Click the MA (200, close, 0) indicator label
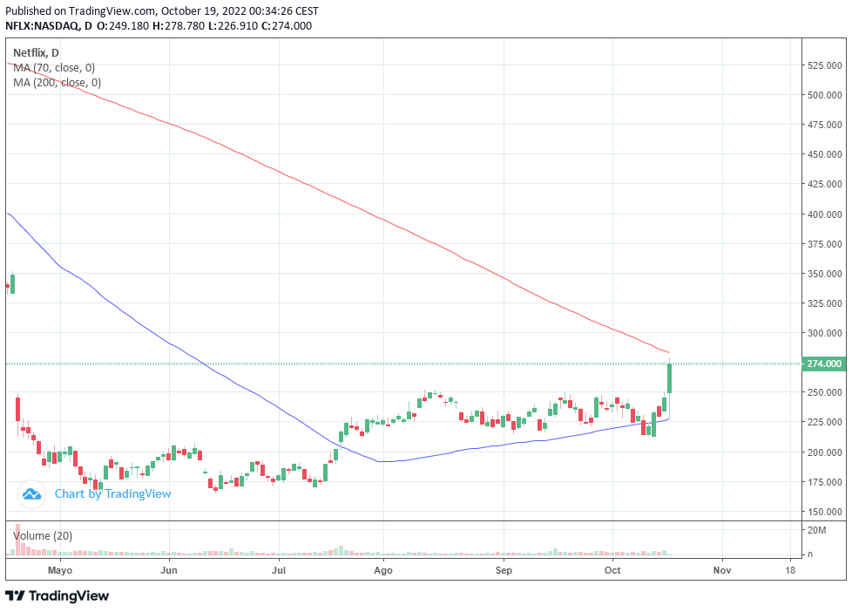This screenshot has height=612, width=852. tap(57, 82)
